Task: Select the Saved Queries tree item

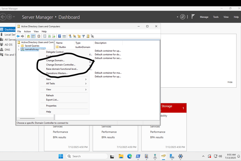Action: coord(32,46)
